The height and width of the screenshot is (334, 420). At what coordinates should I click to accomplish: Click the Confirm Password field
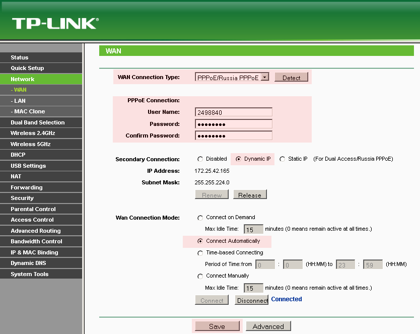pyautogui.click(x=233, y=136)
